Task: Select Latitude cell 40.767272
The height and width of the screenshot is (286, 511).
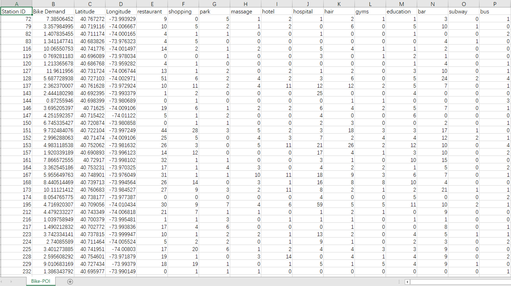Action: [90, 19]
